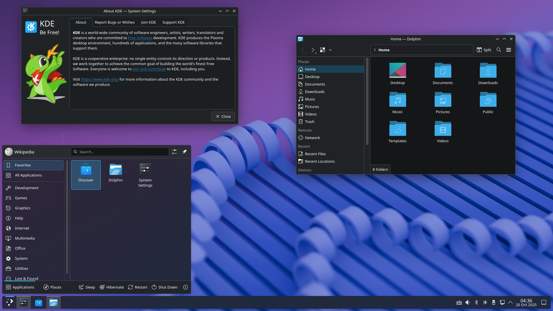Click Dolphin's Home location bar
This screenshot has height=311, width=553.
click(x=422, y=50)
